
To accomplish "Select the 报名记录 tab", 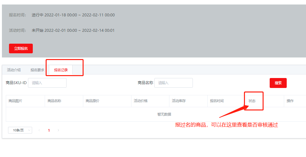I will 61,70.
